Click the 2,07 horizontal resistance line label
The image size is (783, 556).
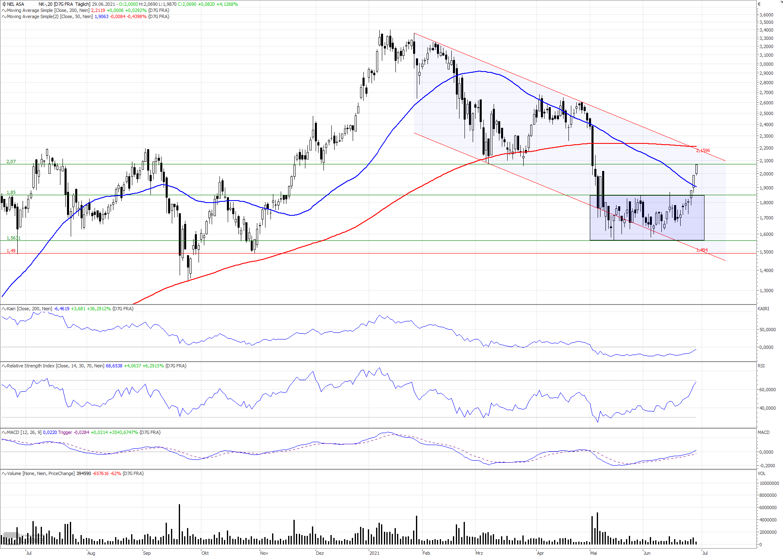[x=11, y=161]
